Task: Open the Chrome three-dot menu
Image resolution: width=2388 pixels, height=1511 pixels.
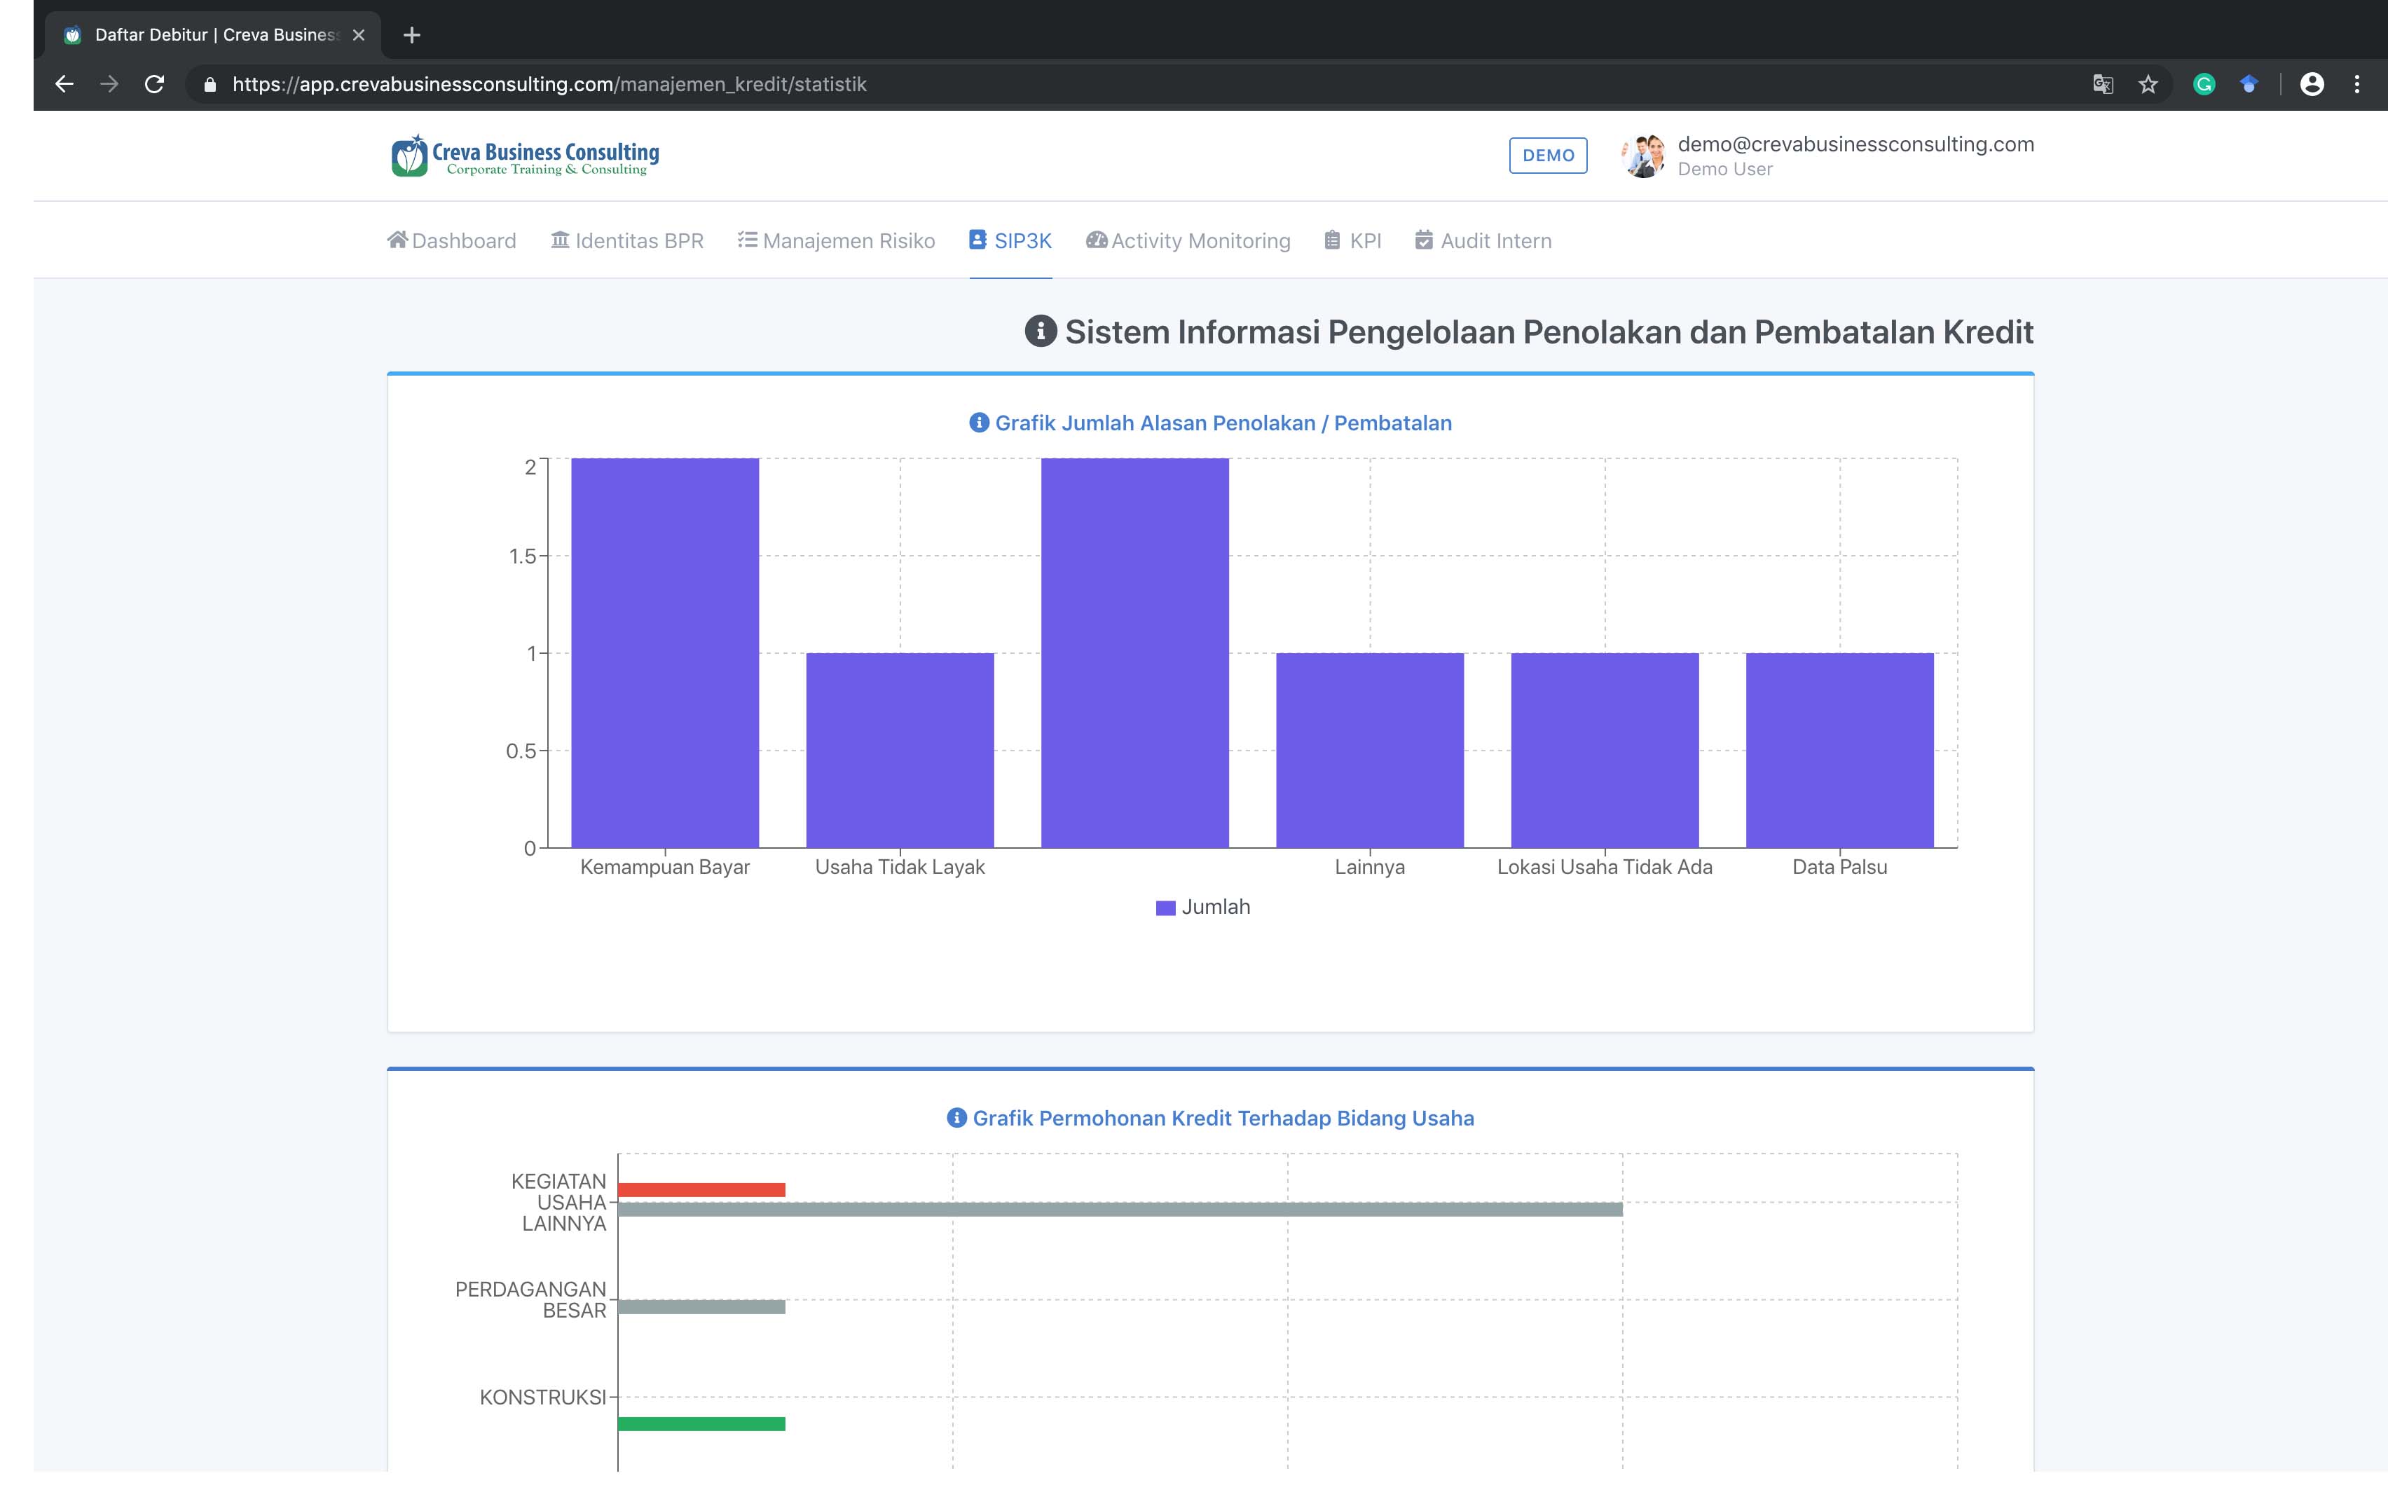Action: click(2357, 84)
